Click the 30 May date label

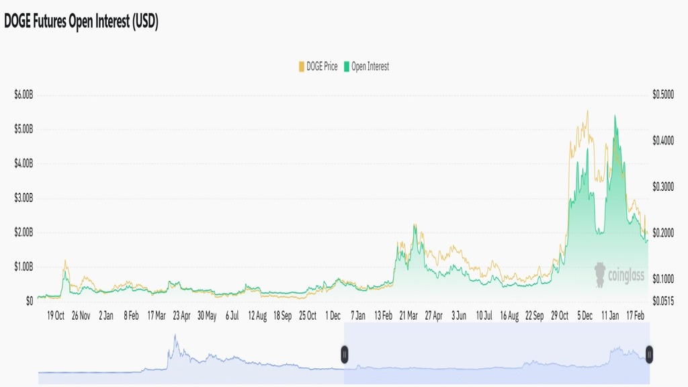pos(207,316)
